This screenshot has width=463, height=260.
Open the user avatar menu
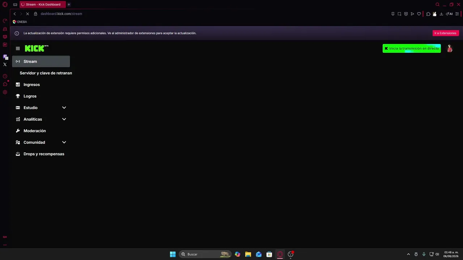pos(450,48)
